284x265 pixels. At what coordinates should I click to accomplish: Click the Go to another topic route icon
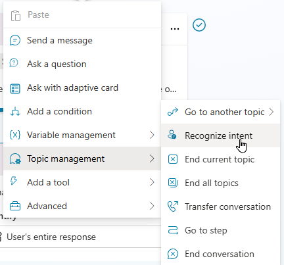pyautogui.click(x=173, y=112)
